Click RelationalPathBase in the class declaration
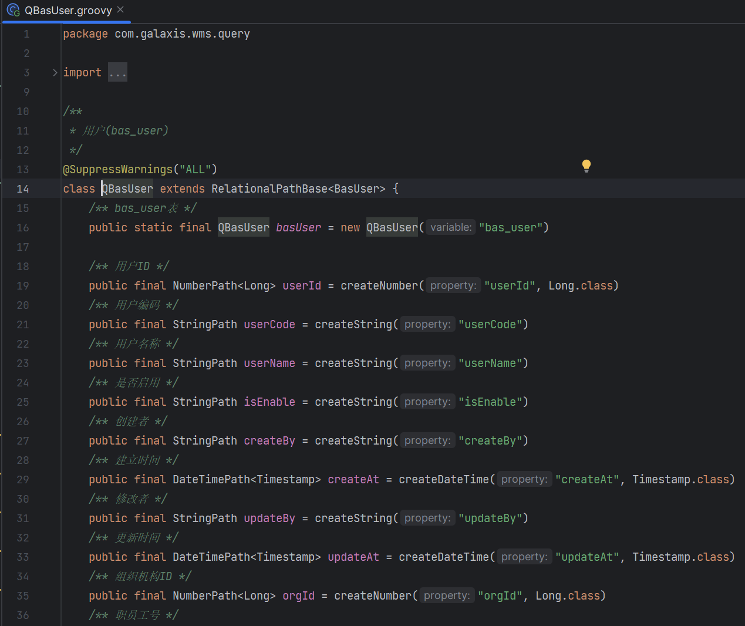Image resolution: width=745 pixels, height=626 pixels. [x=269, y=189]
